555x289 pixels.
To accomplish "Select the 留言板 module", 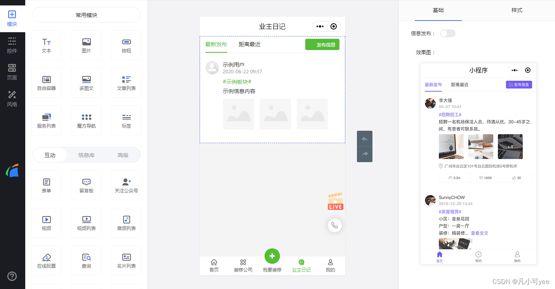I will click(x=86, y=185).
